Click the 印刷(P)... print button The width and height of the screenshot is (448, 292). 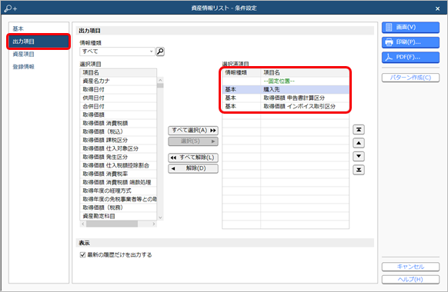(x=410, y=42)
